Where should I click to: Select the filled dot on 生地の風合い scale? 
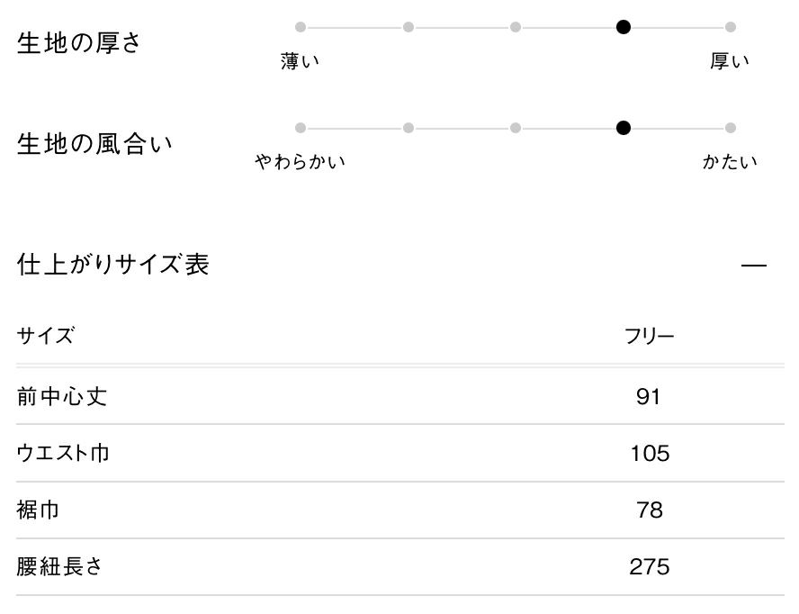pyautogui.click(x=623, y=128)
